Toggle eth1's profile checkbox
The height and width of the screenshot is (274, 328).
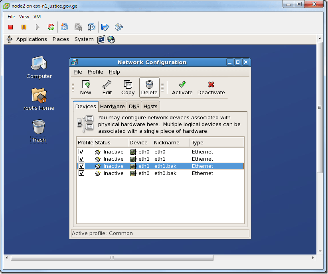tap(81, 159)
